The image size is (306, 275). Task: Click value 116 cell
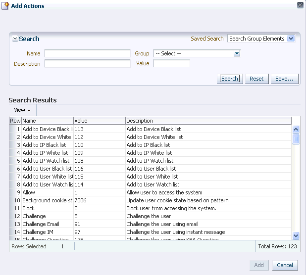click(100, 169)
